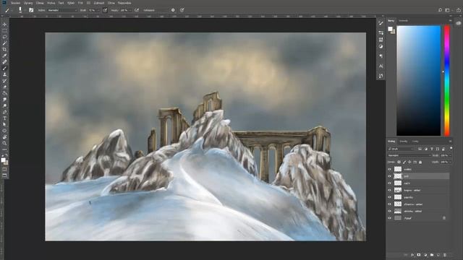The height and width of the screenshot is (260, 463).
Task: Select the Path Selection arrow tool
Action: coord(4,124)
